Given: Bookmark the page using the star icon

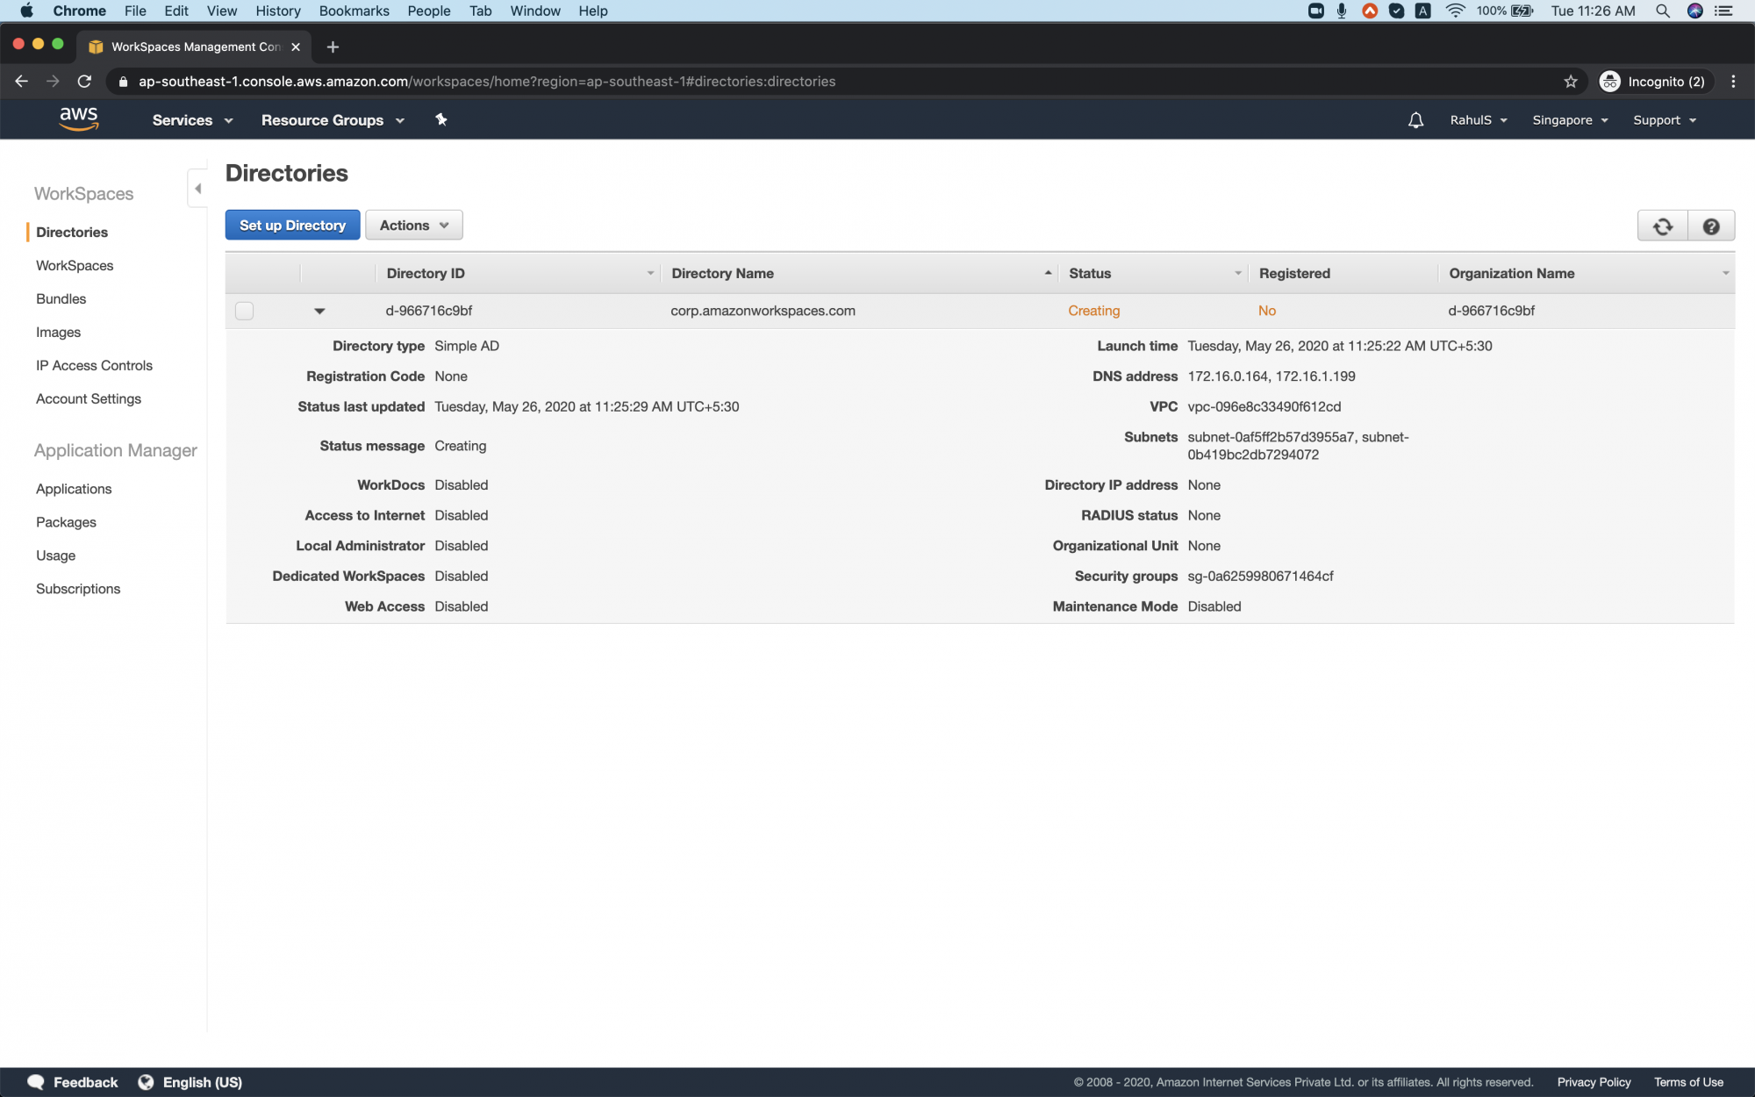Looking at the screenshot, I should [1570, 81].
